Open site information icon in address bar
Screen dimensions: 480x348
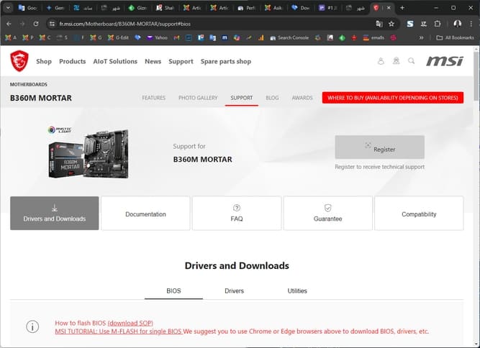[x=52, y=24]
